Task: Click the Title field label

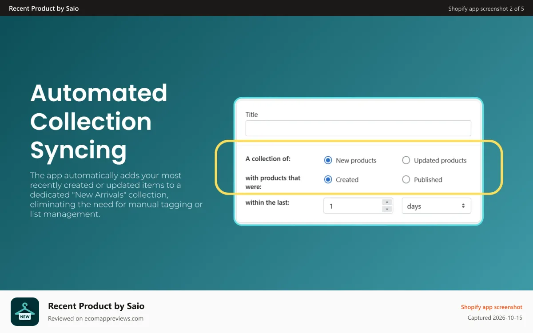Action: 251,114
